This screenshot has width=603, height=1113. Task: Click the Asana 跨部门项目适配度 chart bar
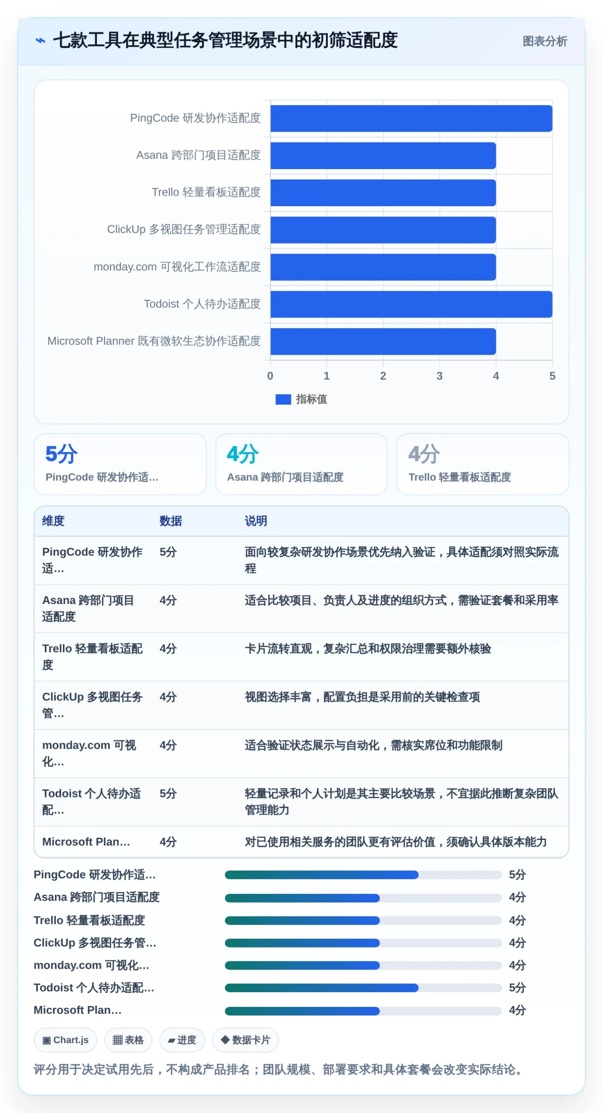383,156
